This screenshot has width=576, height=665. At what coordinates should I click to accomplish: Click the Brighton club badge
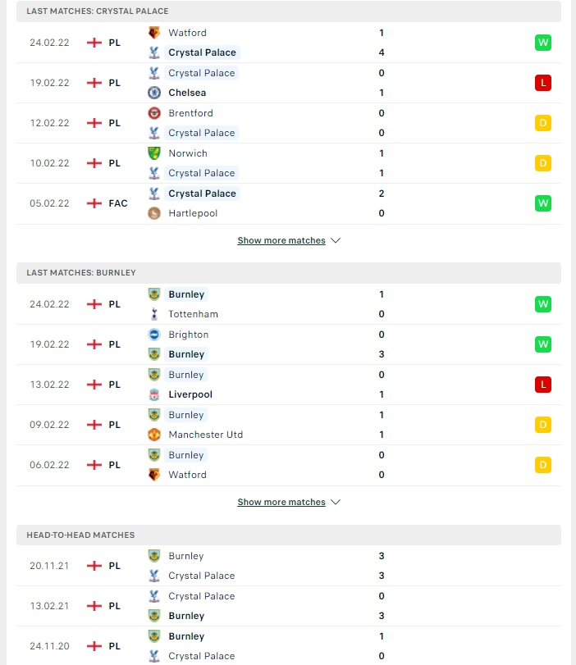pyautogui.click(x=154, y=335)
